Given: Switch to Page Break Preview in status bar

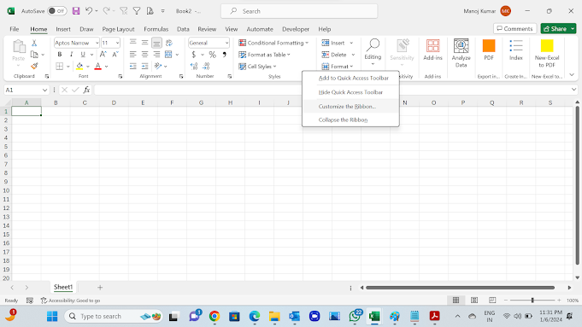Looking at the screenshot, I should pos(492,300).
